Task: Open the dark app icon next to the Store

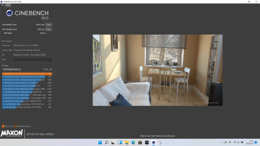Action: click(x=147, y=142)
